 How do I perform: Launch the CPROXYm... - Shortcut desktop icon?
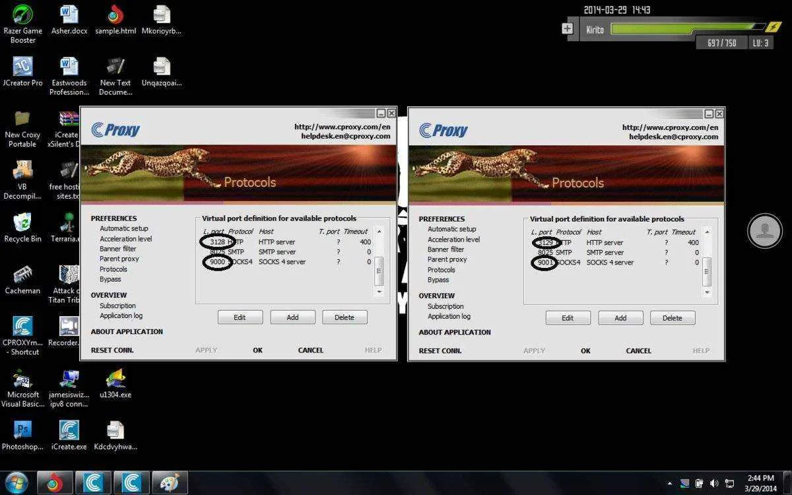(22, 337)
